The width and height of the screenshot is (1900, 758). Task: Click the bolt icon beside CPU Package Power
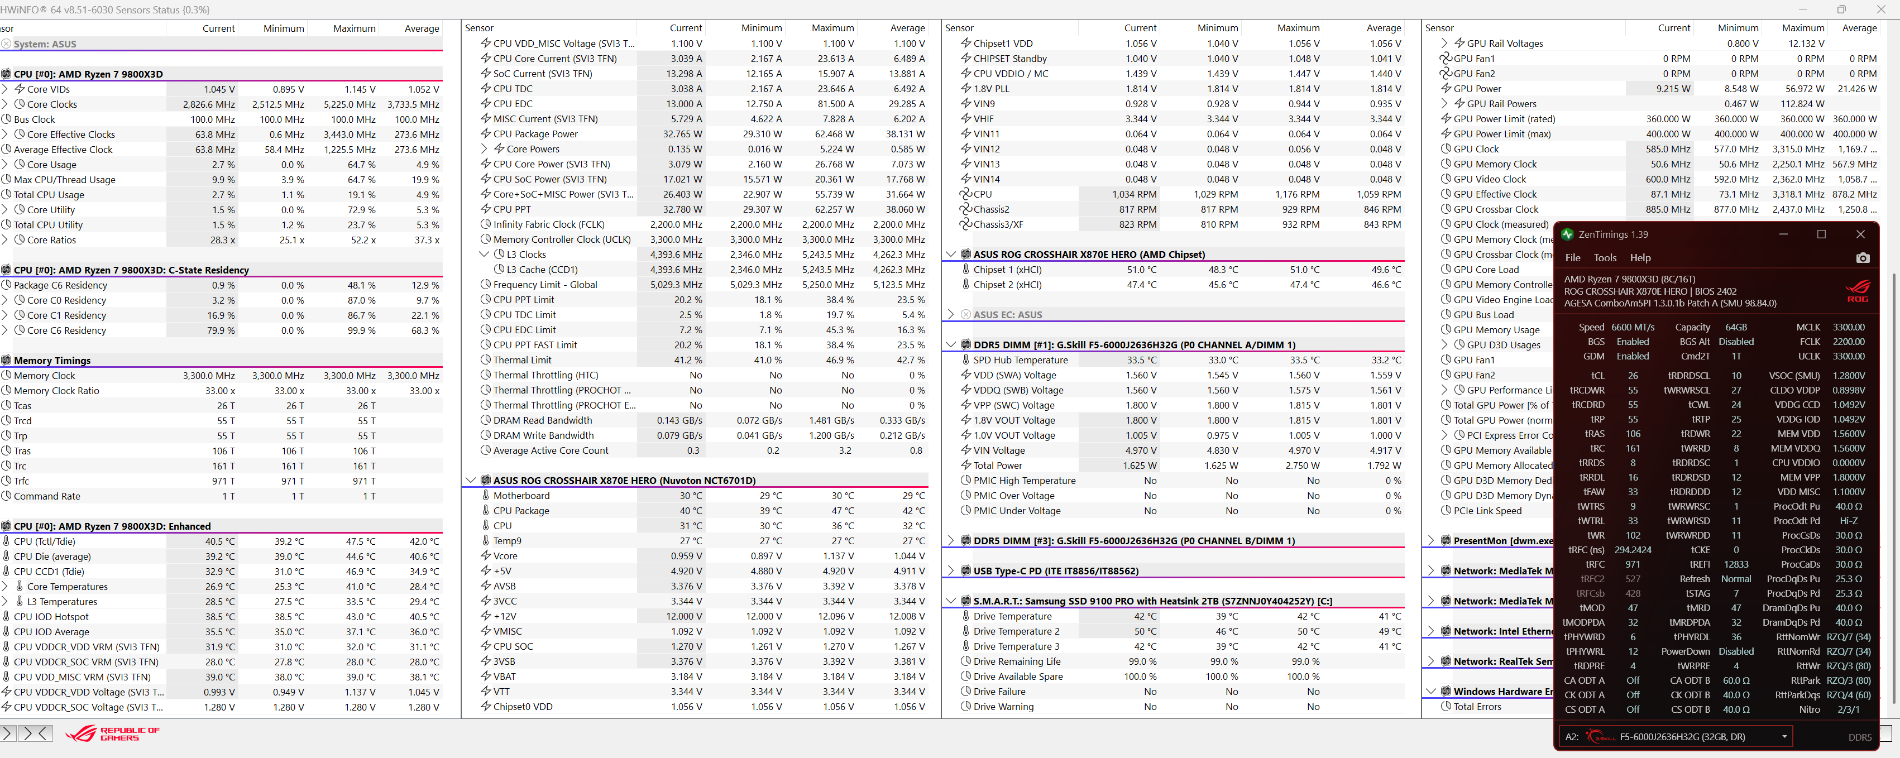point(485,133)
